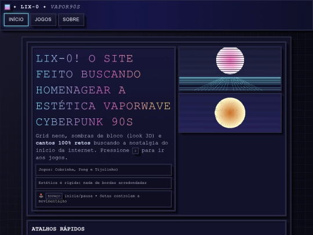The width and height of the screenshot is (313, 235).
Task: Click the key 2 shortcut badge
Action: (x=136, y=151)
